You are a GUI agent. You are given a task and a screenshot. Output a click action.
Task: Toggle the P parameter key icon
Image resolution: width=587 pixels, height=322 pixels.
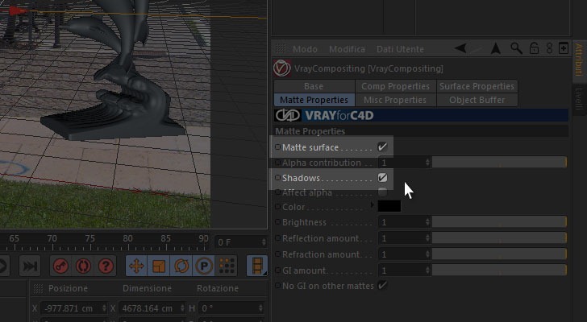(204, 266)
